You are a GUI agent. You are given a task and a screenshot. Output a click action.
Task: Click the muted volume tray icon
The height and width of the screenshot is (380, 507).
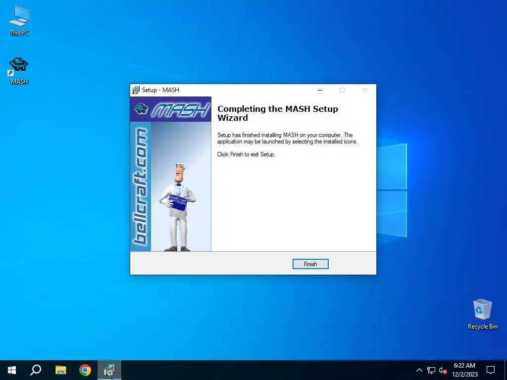(443, 370)
